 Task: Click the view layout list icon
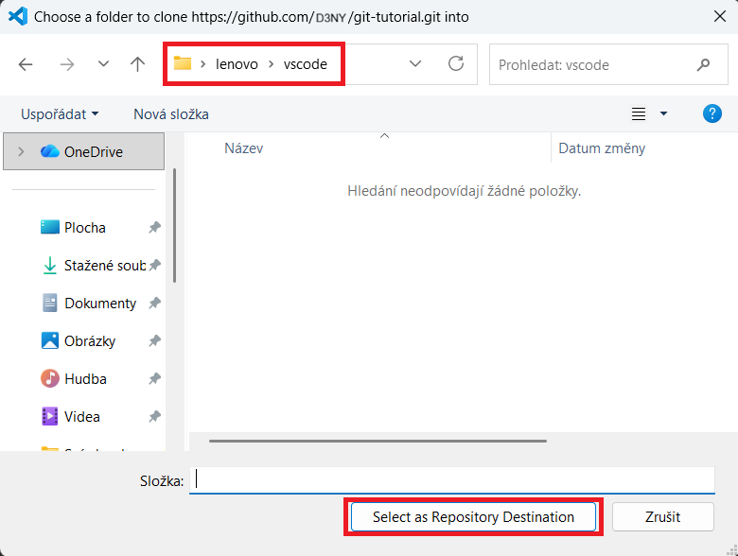tap(639, 113)
